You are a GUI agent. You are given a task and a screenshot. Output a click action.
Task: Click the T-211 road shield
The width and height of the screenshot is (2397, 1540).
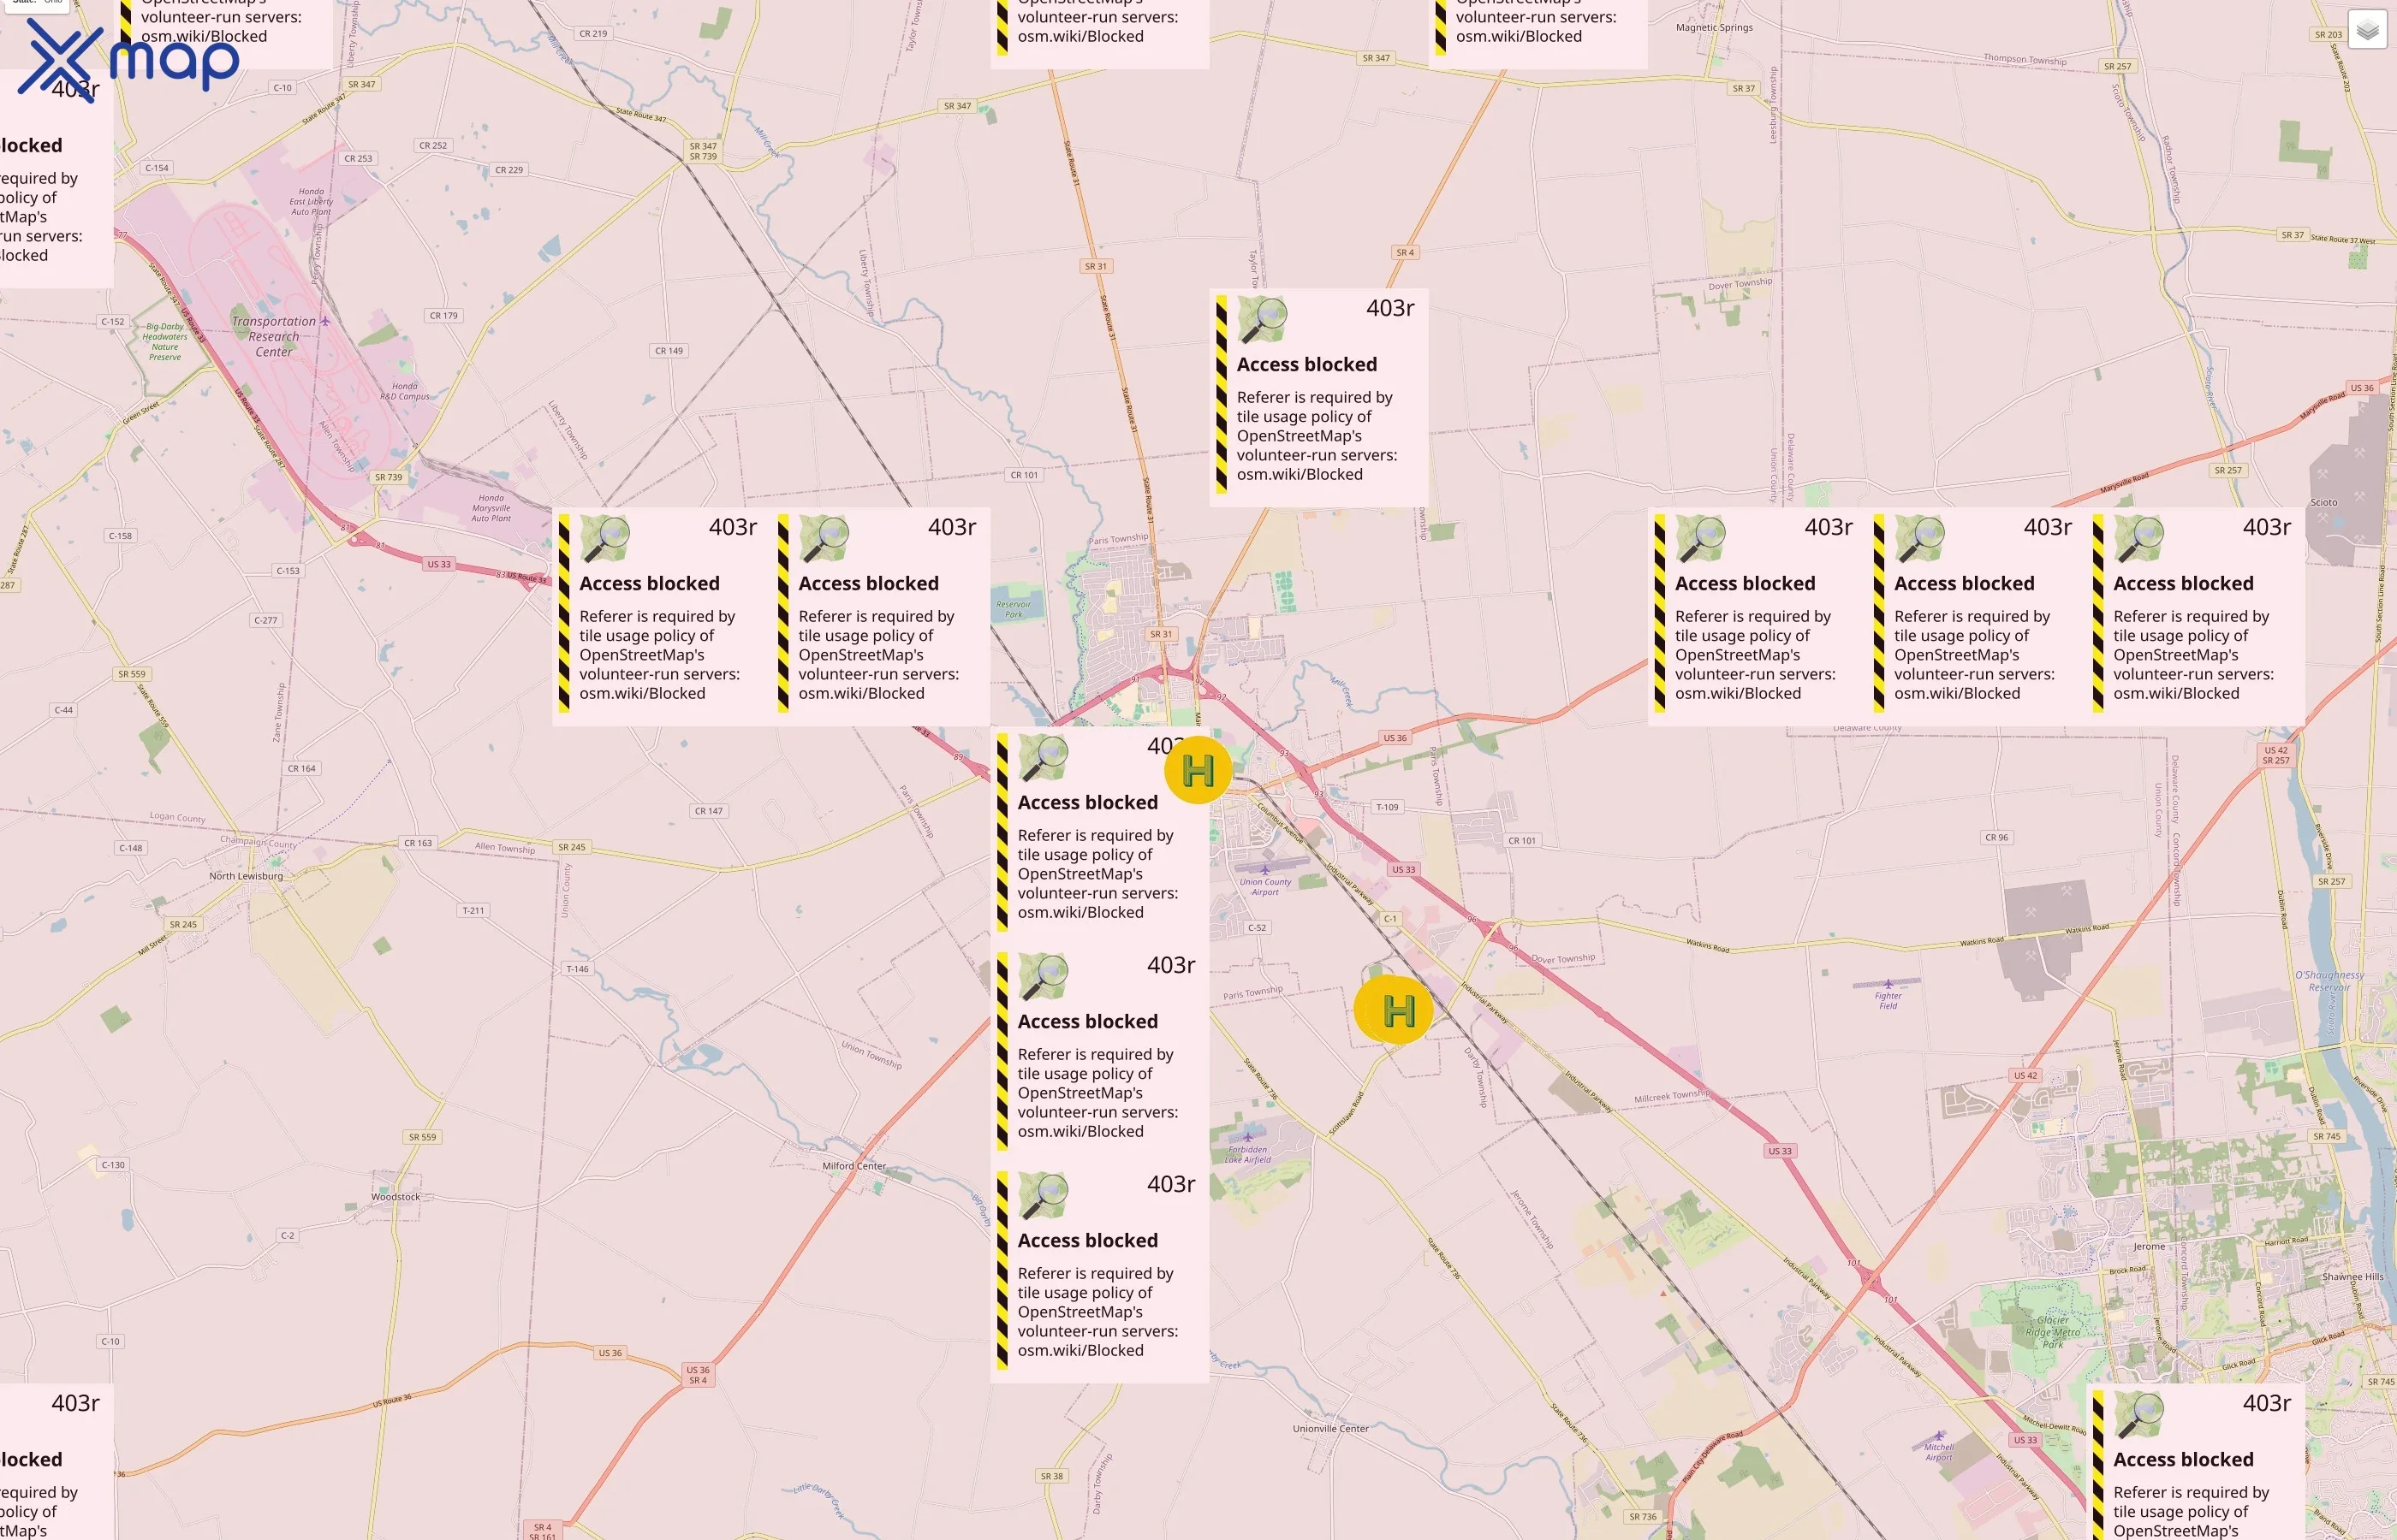point(473,910)
